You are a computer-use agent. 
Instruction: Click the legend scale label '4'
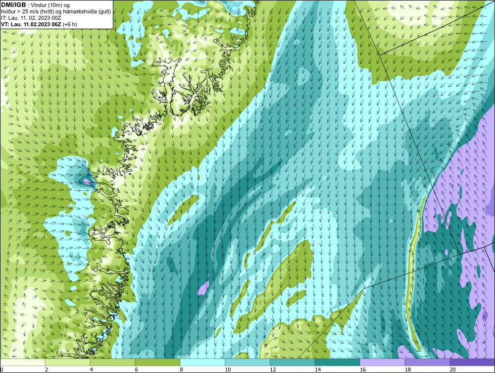92,370
